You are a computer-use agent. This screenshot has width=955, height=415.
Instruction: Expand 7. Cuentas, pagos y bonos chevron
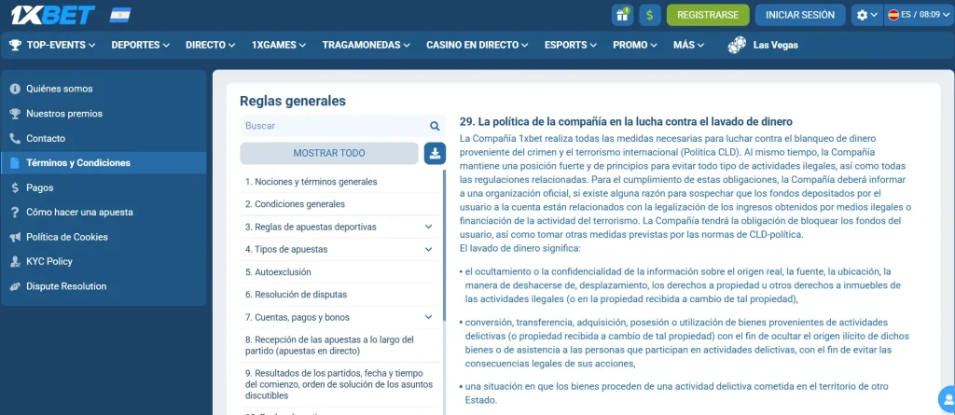[x=429, y=317]
